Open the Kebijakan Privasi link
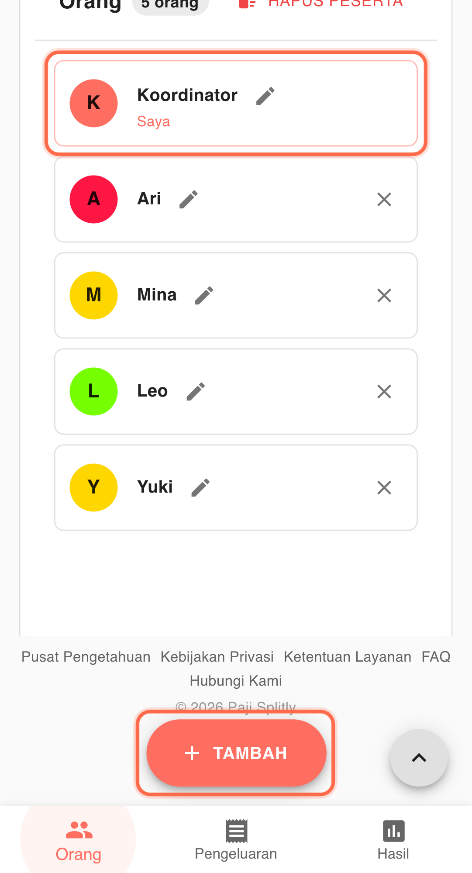The image size is (472, 873). pyautogui.click(x=217, y=657)
